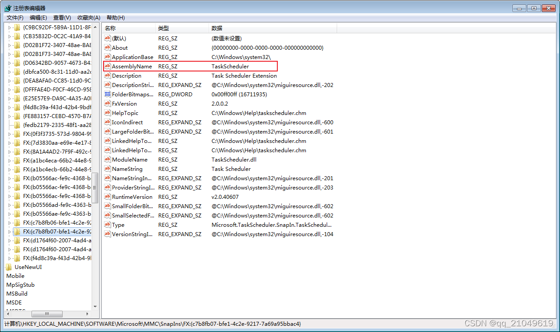Click the UseNewUI folder icon
The width and height of the screenshot is (560, 332).
[9, 267]
